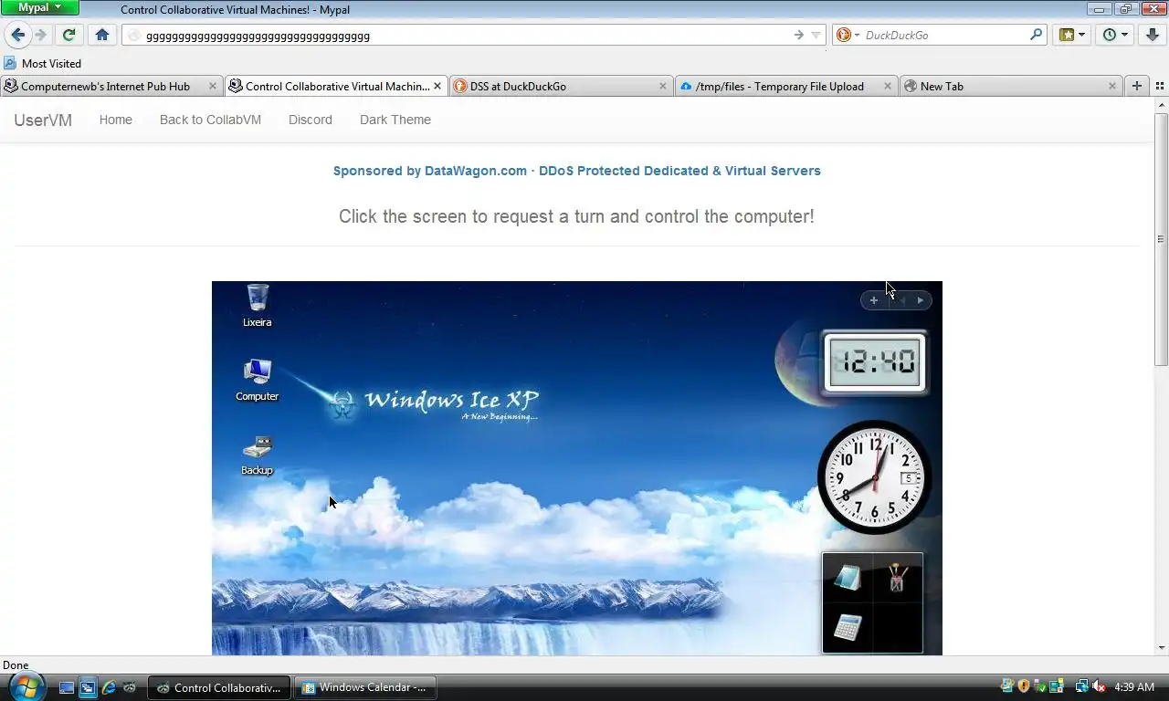This screenshot has width=1169, height=701.
Task: Open the Discord link
Action: (x=311, y=120)
